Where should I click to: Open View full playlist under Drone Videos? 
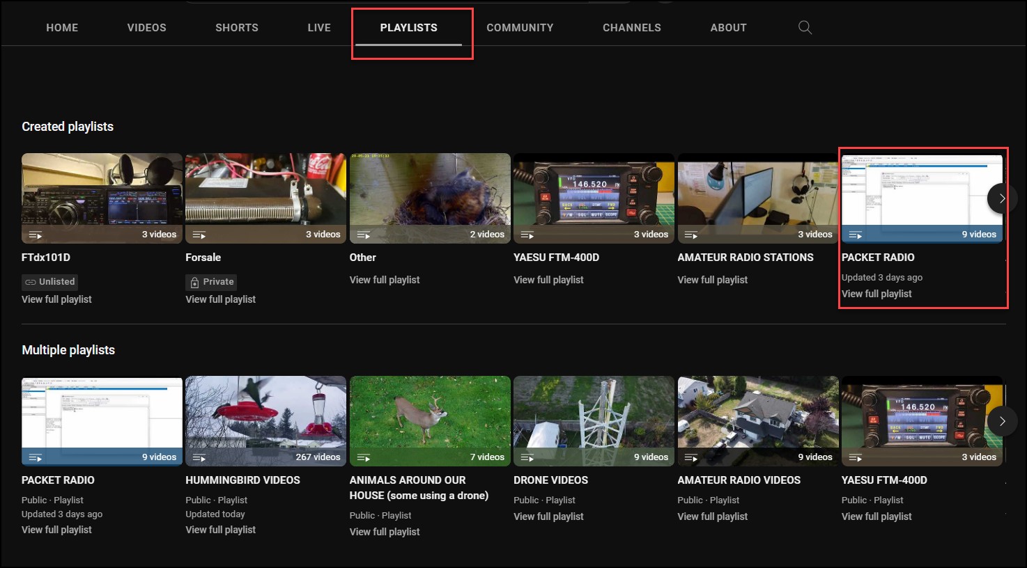pos(548,516)
